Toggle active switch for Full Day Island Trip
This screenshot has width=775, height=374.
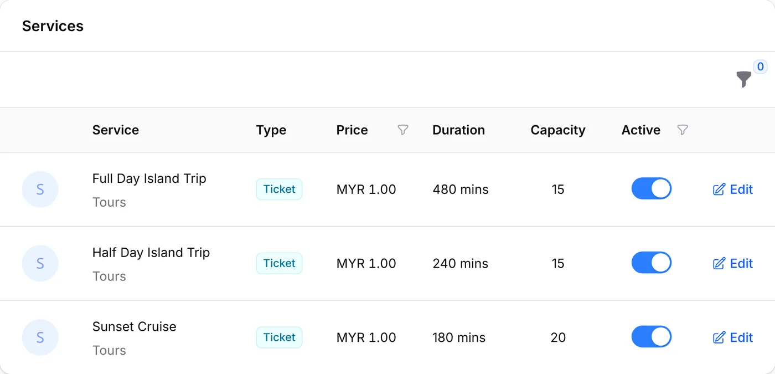652,189
